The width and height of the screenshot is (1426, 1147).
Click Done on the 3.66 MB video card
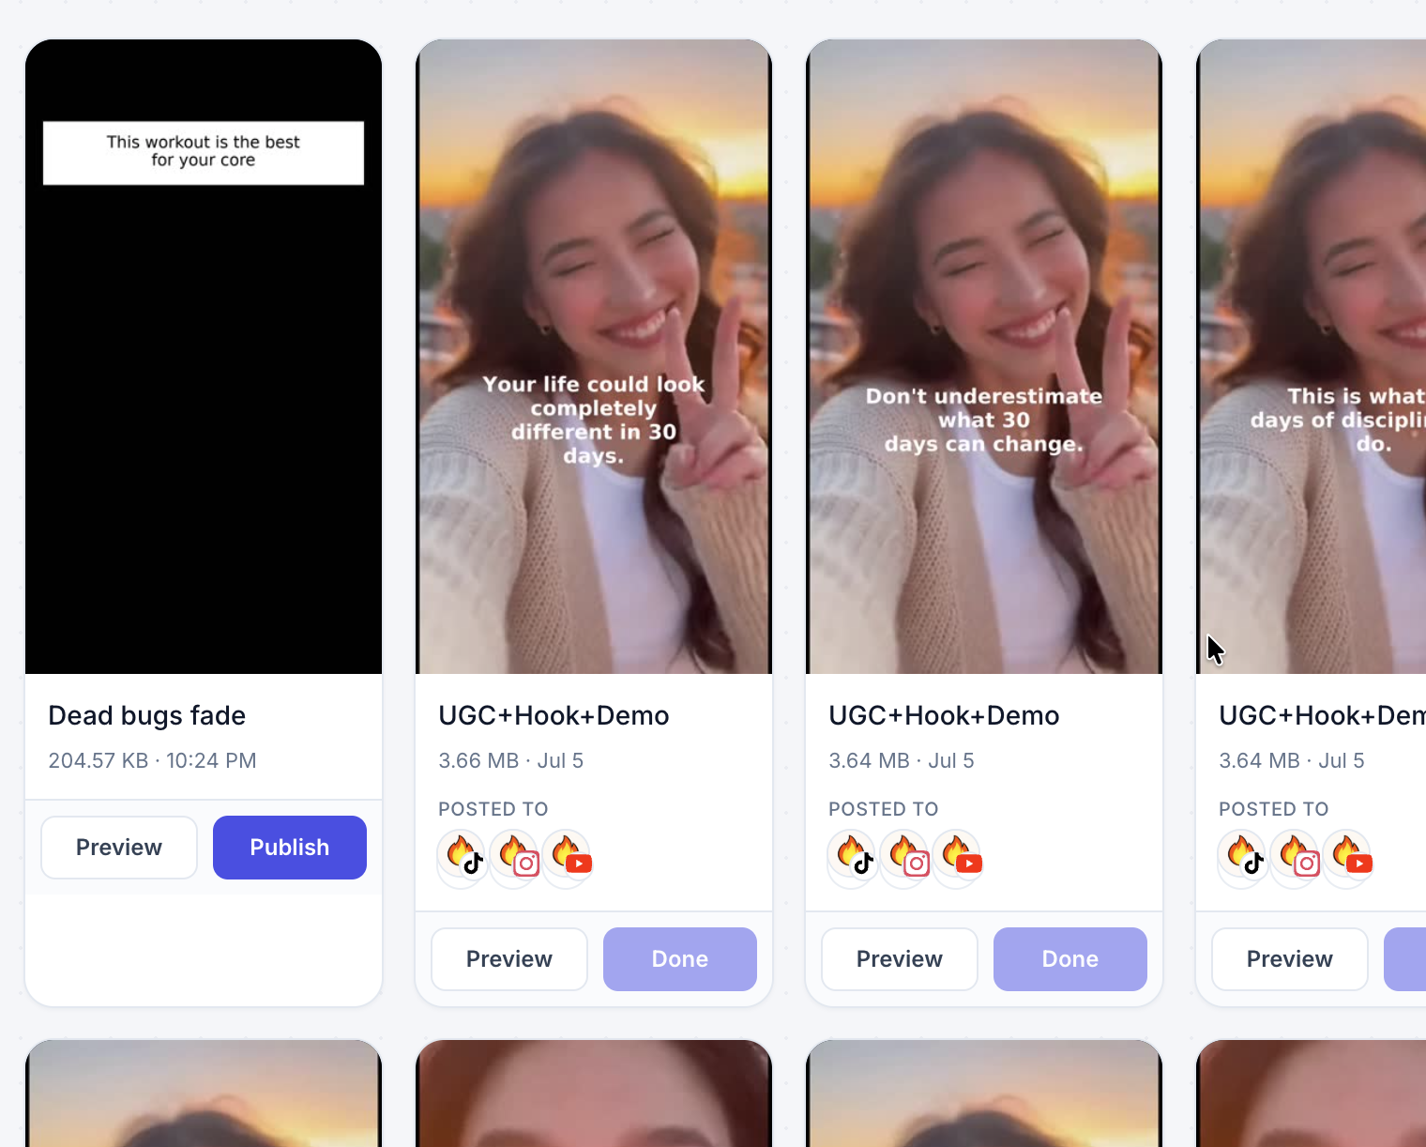[680, 959]
